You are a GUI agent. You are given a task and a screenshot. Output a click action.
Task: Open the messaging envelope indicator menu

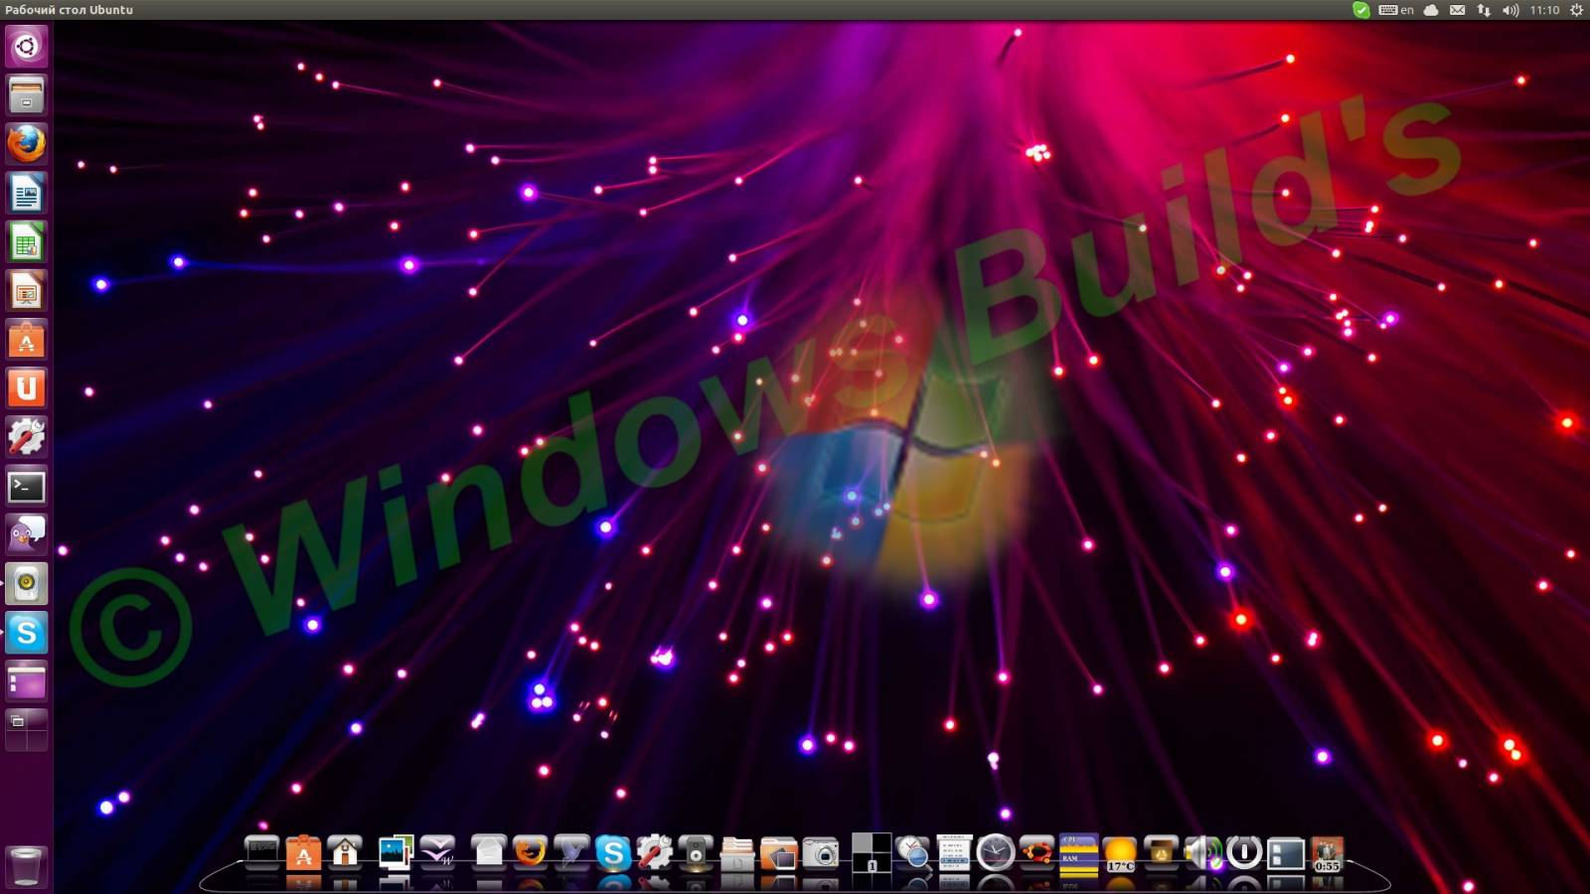tap(1457, 10)
